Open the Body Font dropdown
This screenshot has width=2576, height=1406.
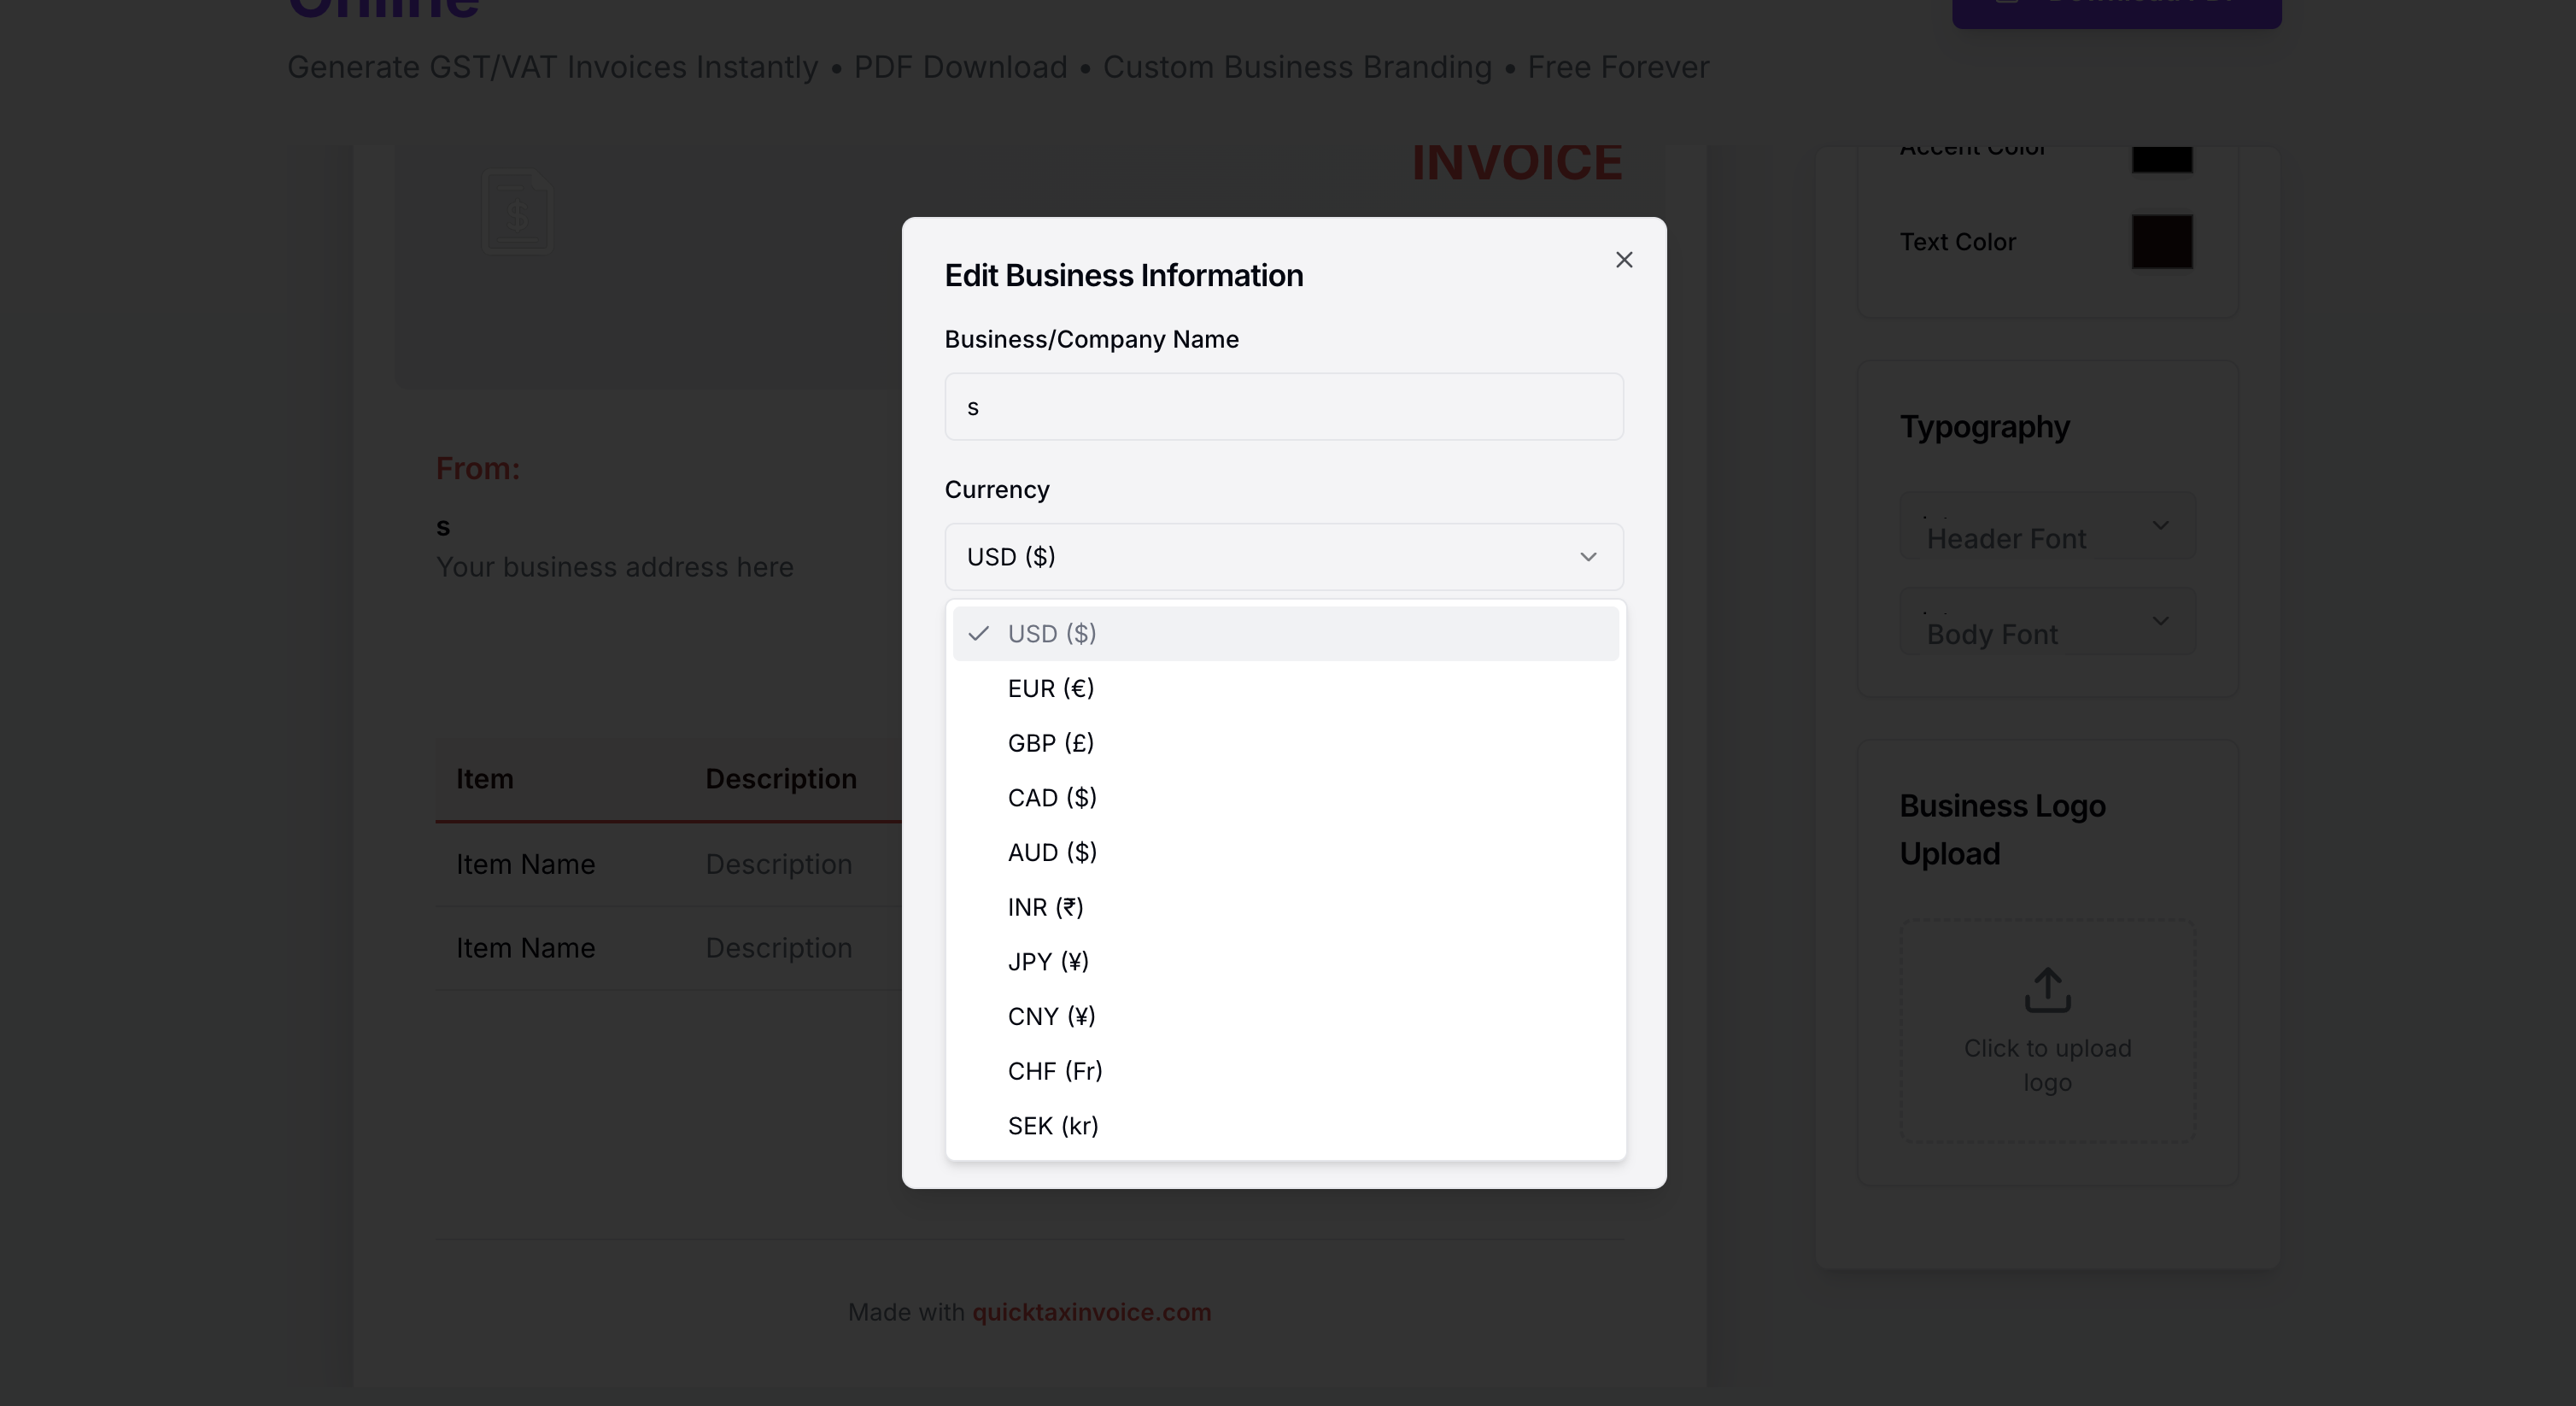(x=2047, y=622)
